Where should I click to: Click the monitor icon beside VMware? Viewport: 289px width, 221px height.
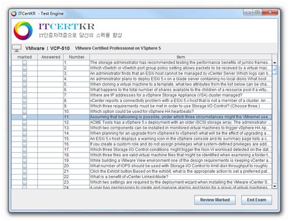click(16, 48)
